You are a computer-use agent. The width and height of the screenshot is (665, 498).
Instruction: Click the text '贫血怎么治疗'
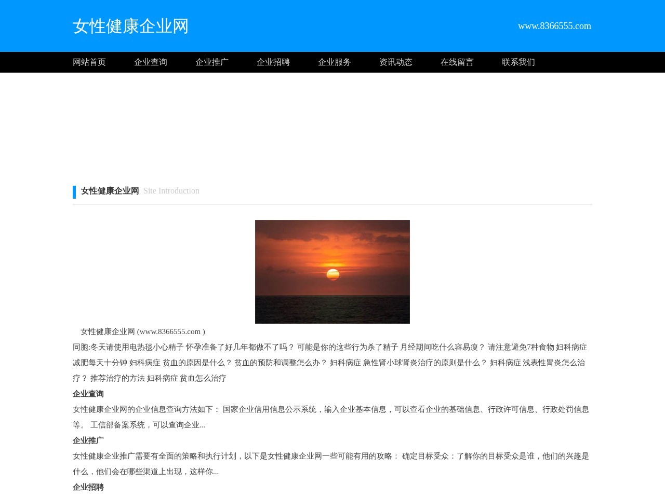[x=203, y=378]
